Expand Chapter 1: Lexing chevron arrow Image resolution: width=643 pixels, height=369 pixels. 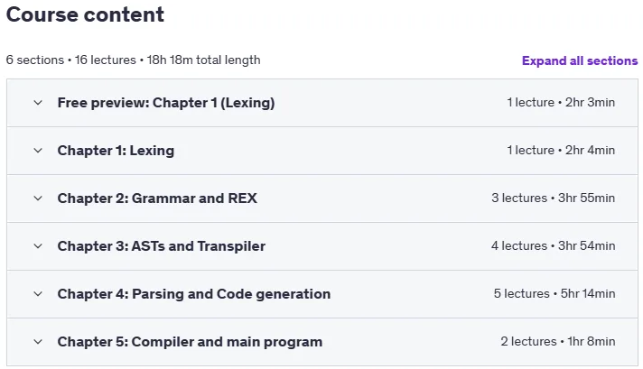[38, 151]
